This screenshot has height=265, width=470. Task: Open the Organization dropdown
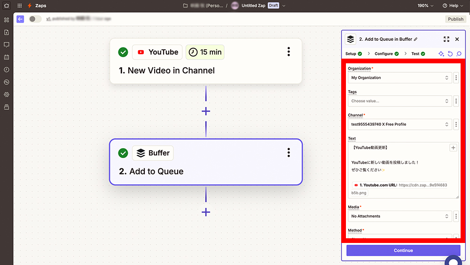pyautogui.click(x=399, y=78)
